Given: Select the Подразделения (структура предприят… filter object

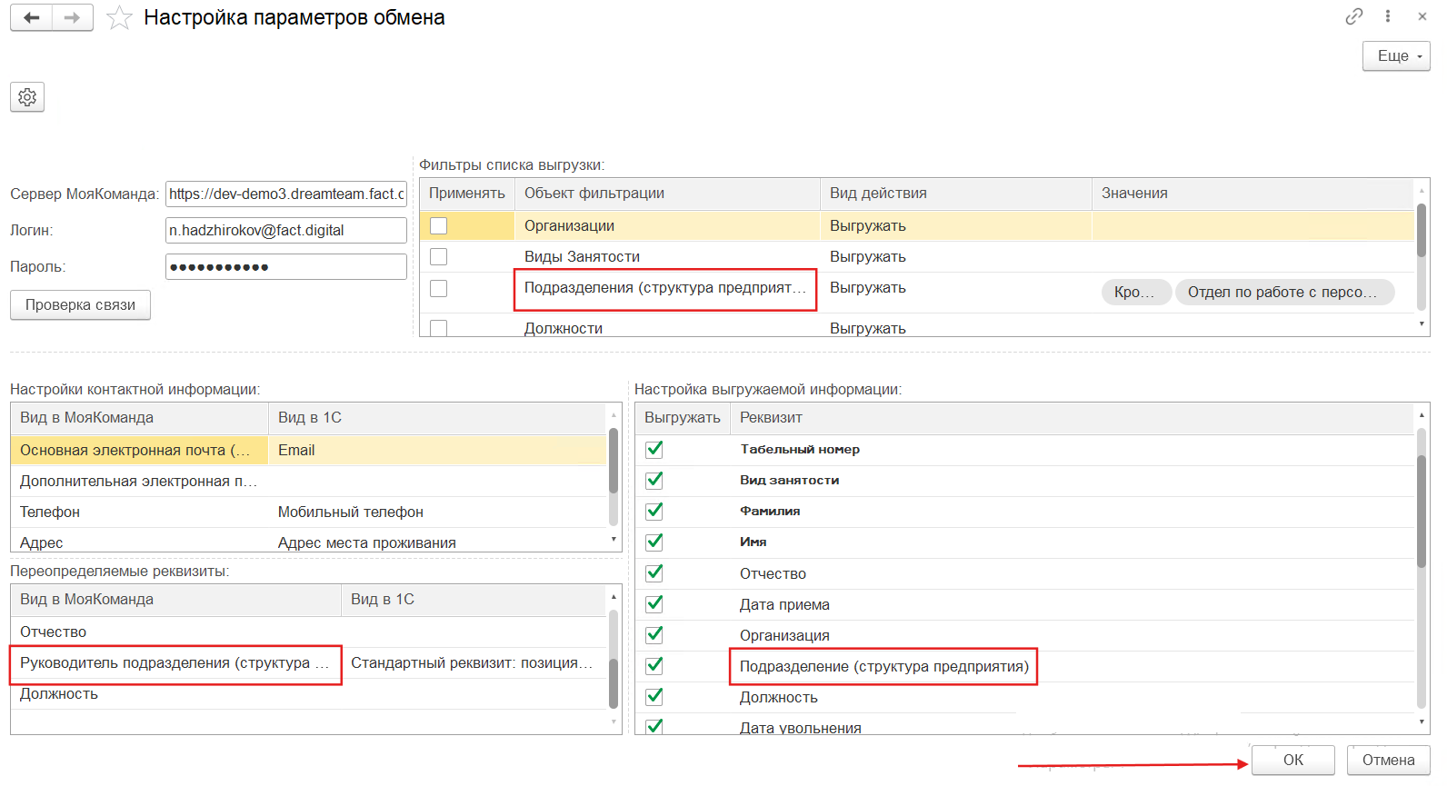Looking at the screenshot, I should pyautogui.click(x=665, y=287).
